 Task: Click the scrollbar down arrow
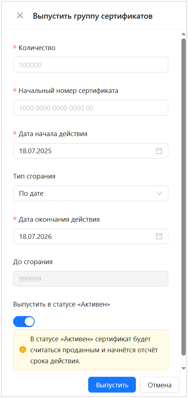pos(184,368)
